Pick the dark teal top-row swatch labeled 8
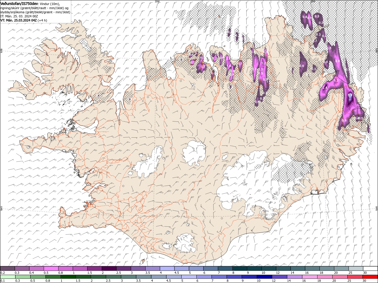Viewport: 378px width, 283px height. coord(239,268)
